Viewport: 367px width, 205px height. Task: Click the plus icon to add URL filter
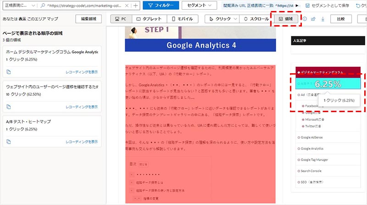point(135,5)
